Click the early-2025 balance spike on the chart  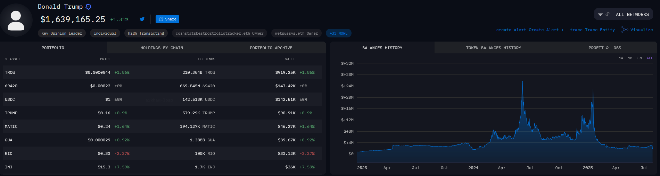click(x=593, y=90)
